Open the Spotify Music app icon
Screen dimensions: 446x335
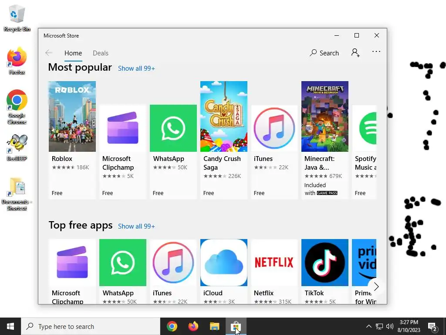365,128
